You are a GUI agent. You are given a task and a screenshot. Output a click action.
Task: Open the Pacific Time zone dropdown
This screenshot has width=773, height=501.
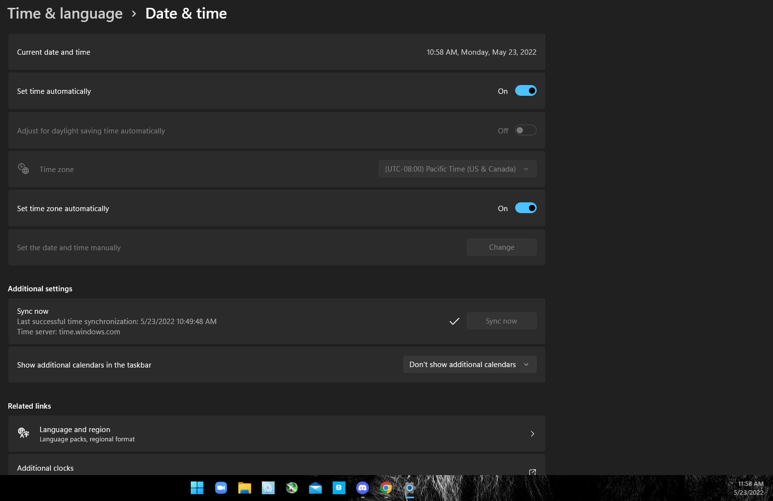point(457,169)
